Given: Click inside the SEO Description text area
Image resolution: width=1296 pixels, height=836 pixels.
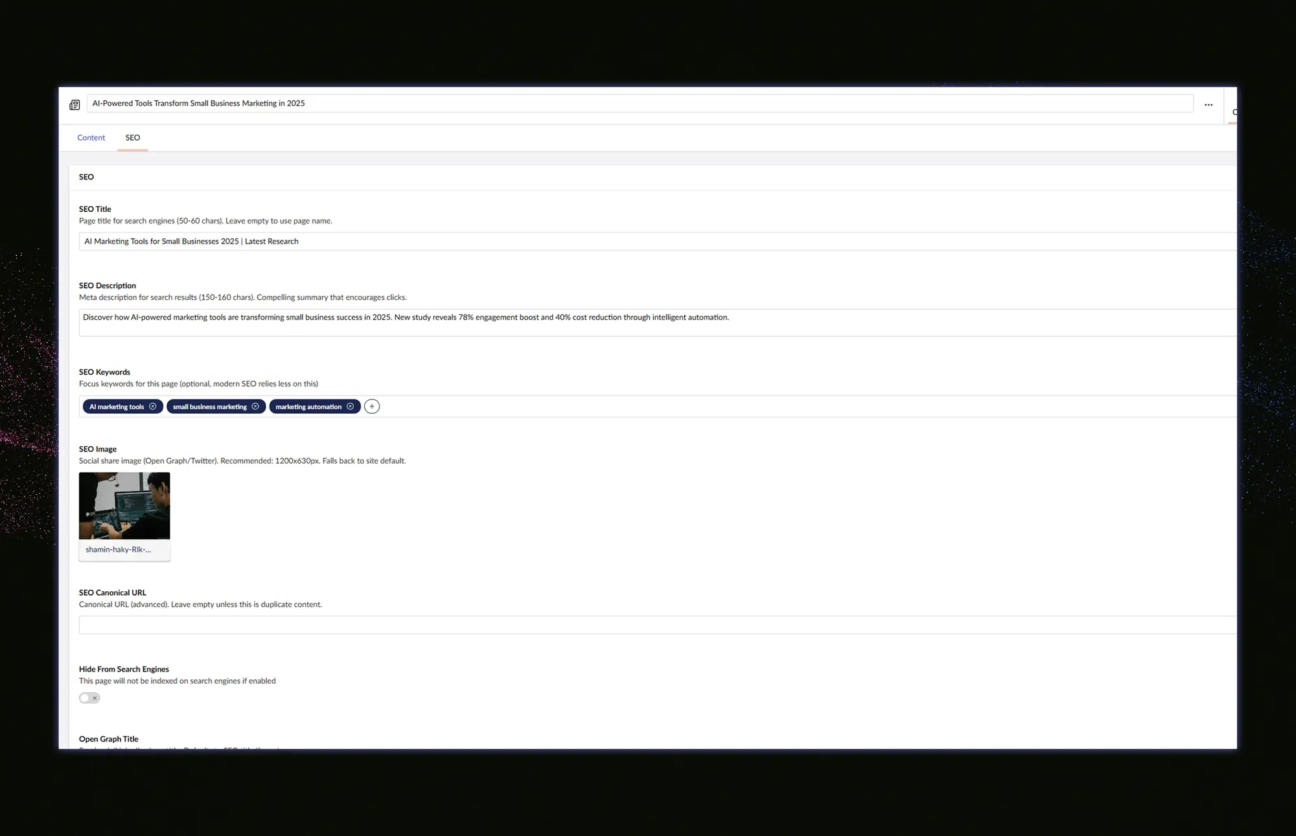Looking at the screenshot, I should tap(389, 321).
